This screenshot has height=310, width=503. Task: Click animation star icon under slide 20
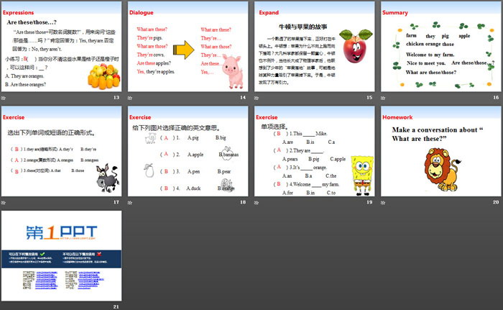click(x=383, y=202)
